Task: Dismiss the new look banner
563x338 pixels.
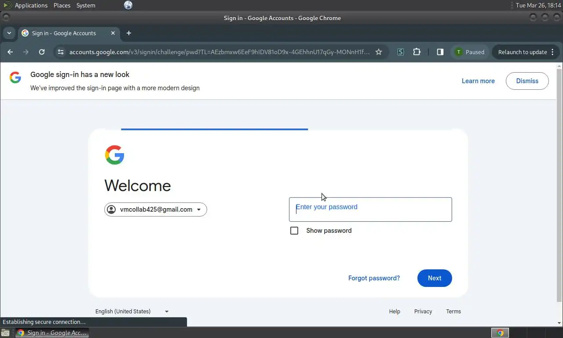Action: coord(527,81)
